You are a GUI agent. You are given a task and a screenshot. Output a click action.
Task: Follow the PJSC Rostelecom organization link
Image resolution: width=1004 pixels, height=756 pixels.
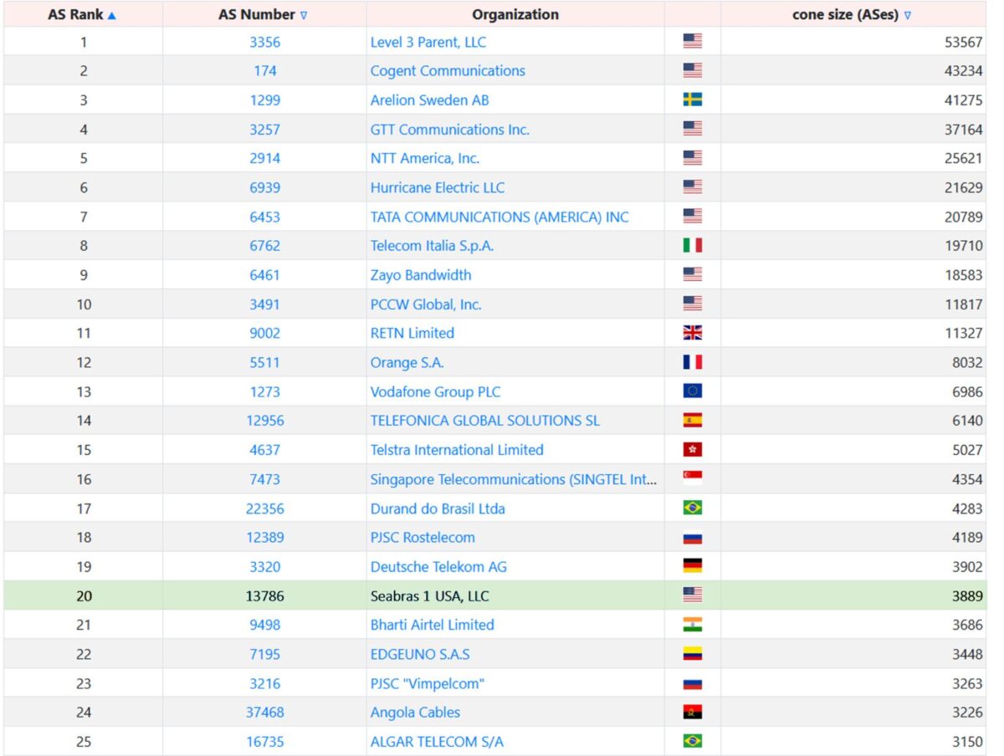tap(423, 538)
